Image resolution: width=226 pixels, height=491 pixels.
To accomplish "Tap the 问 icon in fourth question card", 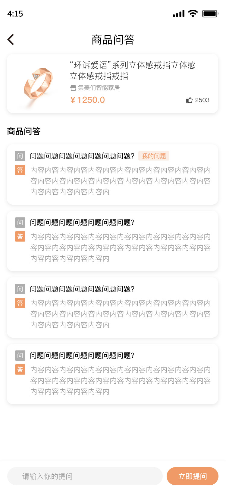I will click(20, 356).
